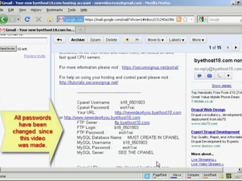
Task: Click the Back to Inbox arrow button
Action: [x=59, y=40]
